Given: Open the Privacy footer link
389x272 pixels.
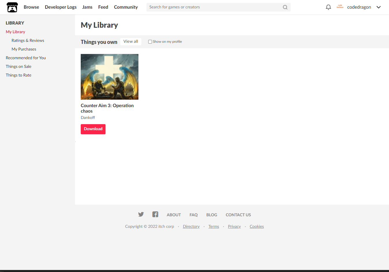Looking at the screenshot, I should coord(234,226).
